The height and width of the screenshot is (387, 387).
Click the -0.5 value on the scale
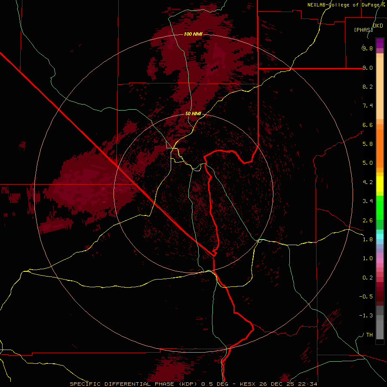pos(366,297)
